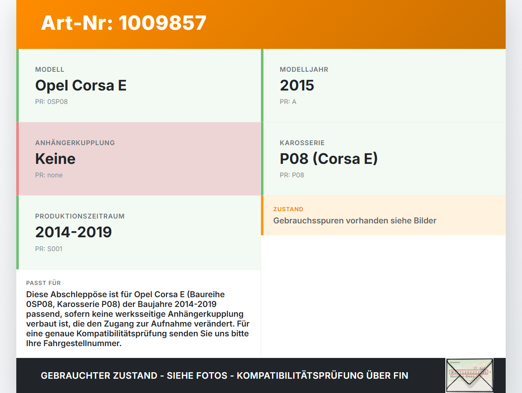This screenshot has height=393, width=522.
Task: Select the model year value '2015'
Action: [x=297, y=85]
